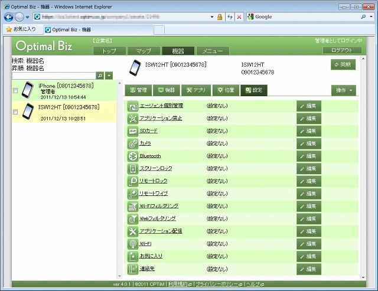
Task: Click the アプリケーション禁止 setting icon
Action: [x=132, y=119]
